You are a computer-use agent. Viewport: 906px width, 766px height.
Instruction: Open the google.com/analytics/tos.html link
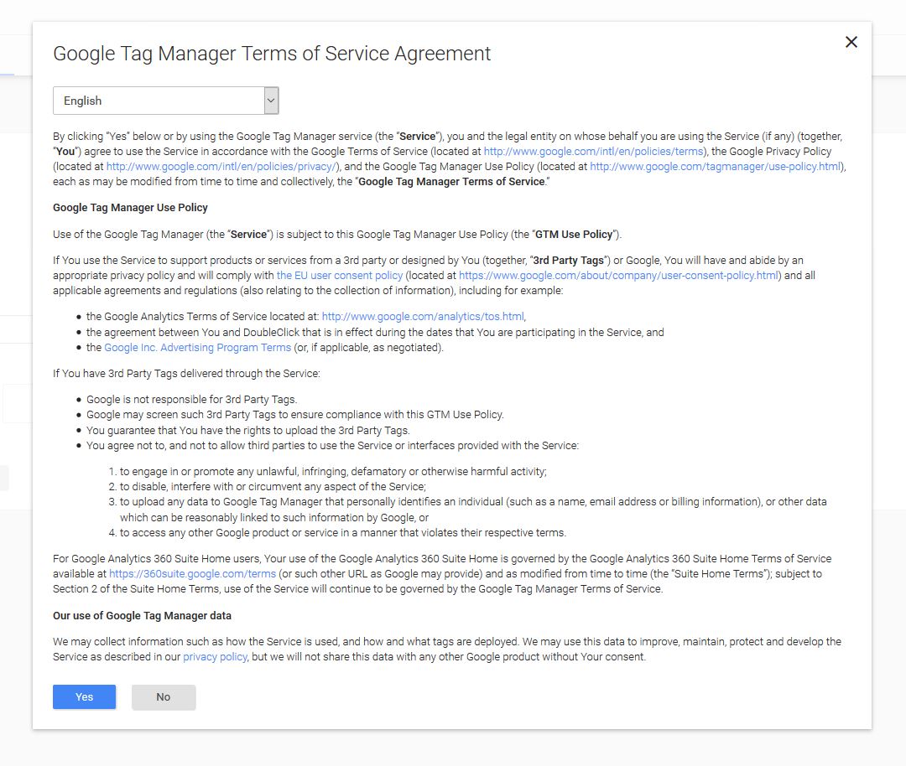[423, 316]
